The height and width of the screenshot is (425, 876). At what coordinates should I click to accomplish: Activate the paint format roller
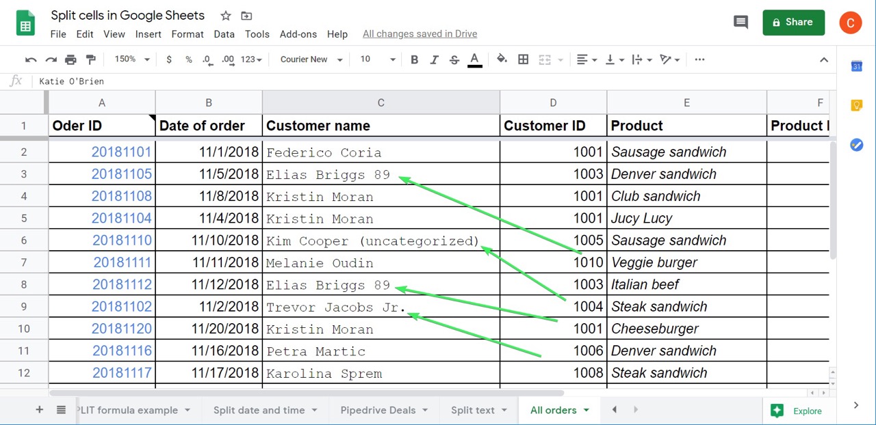pyautogui.click(x=90, y=60)
